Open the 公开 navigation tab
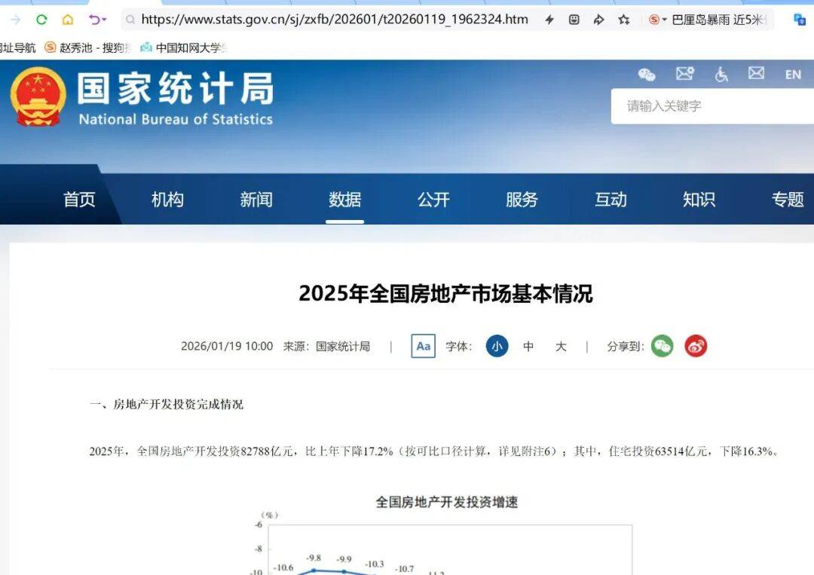The width and height of the screenshot is (814, 575). click(433, 199)
